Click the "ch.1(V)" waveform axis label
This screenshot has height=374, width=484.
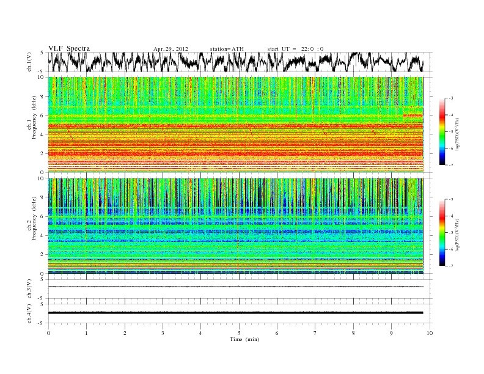coord(29,62)
